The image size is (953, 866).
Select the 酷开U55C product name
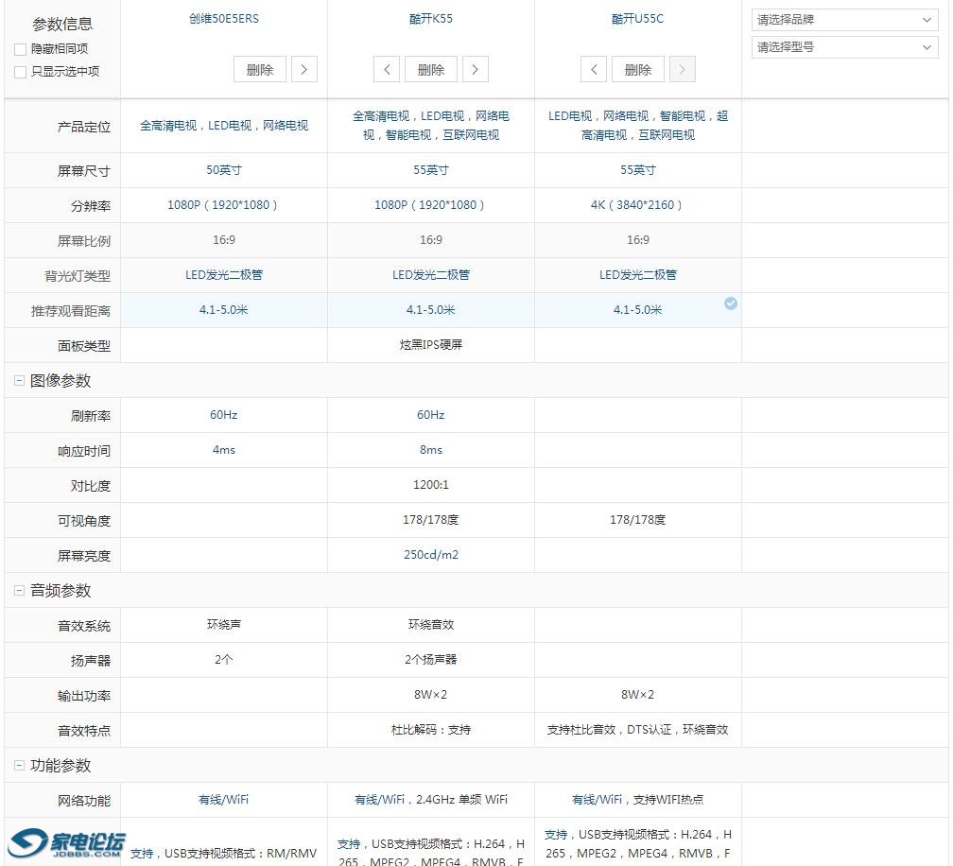(x=637, y=18)
